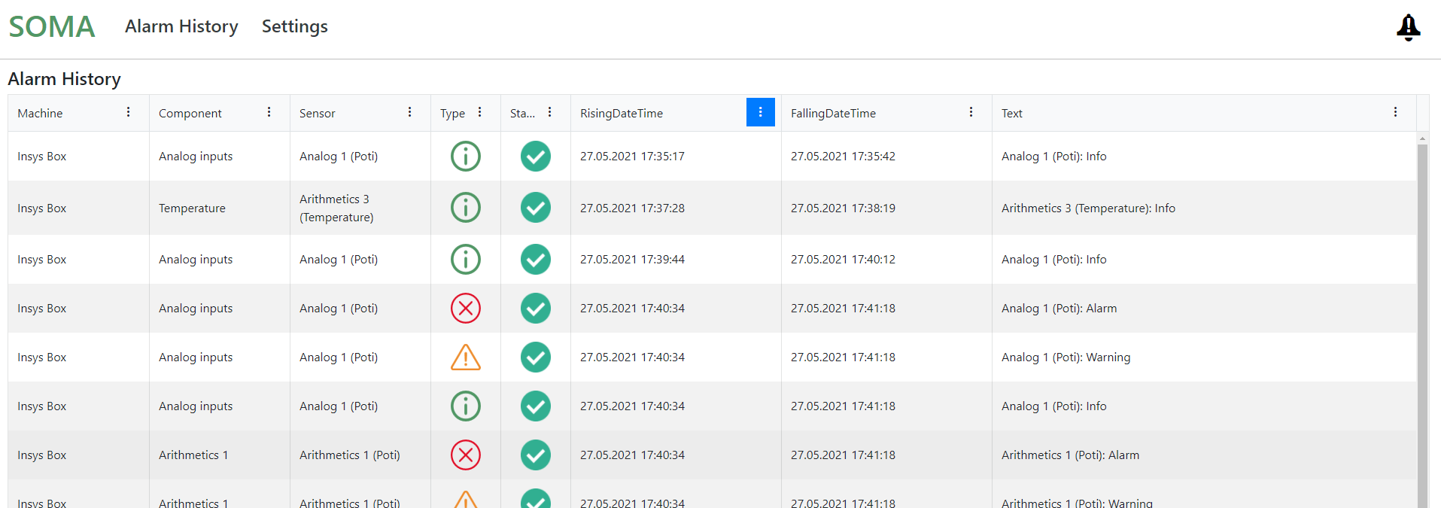Click falling time '27.05.2021 17:38:19'

coord(843,208)
